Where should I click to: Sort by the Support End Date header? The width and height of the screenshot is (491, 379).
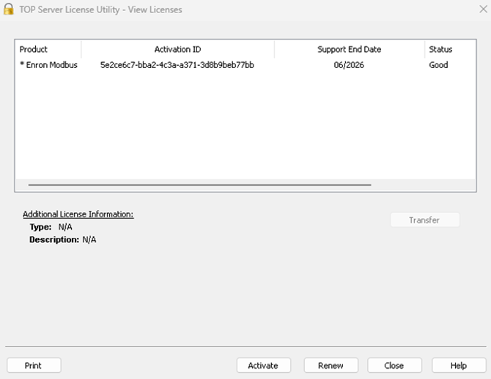(x=349, y=50)
